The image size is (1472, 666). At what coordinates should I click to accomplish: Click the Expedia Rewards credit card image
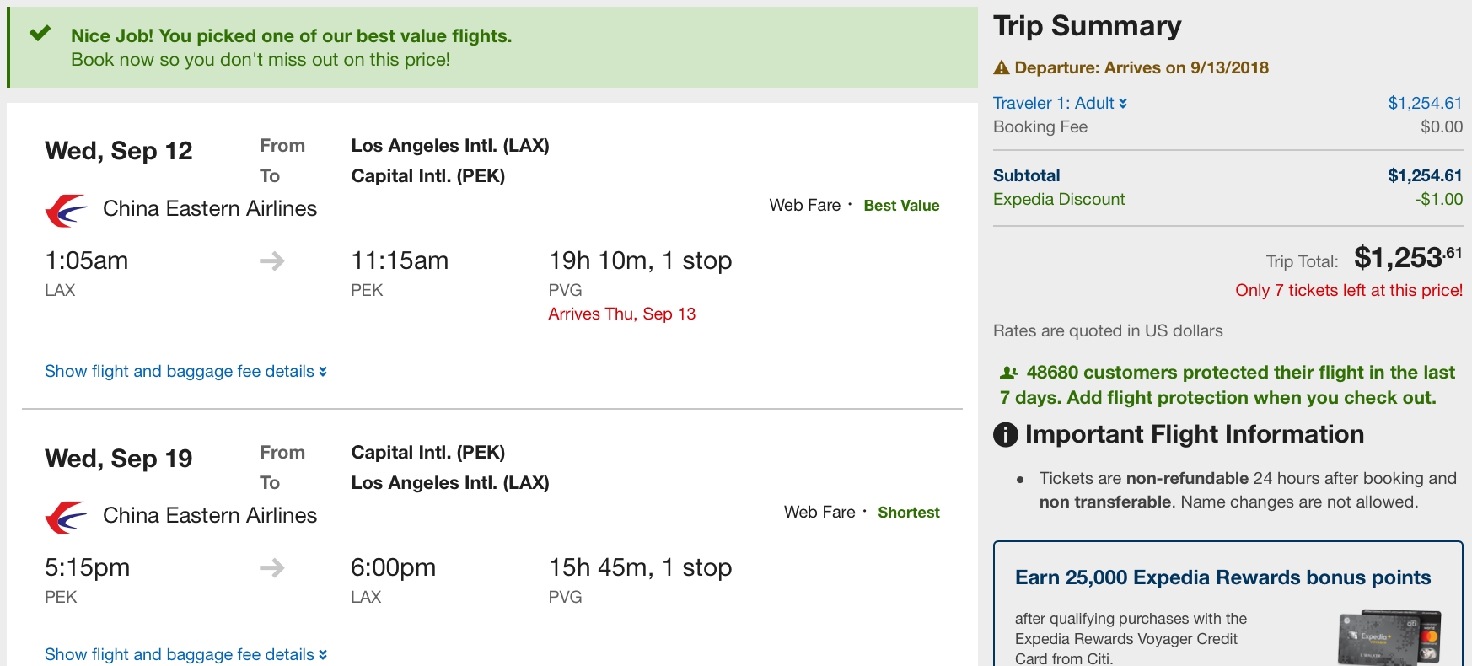(1389, 637)
